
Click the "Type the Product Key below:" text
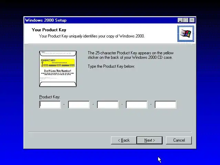pos(111,66)
